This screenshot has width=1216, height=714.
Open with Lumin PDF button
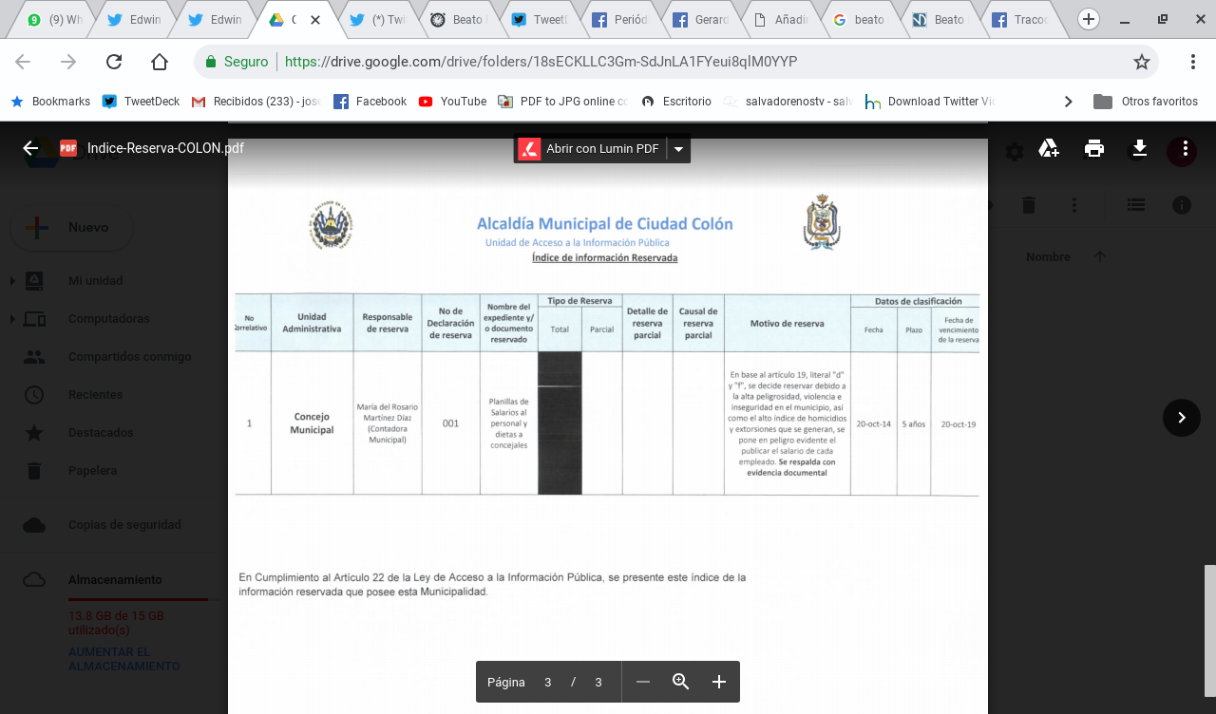pos(592,149)
